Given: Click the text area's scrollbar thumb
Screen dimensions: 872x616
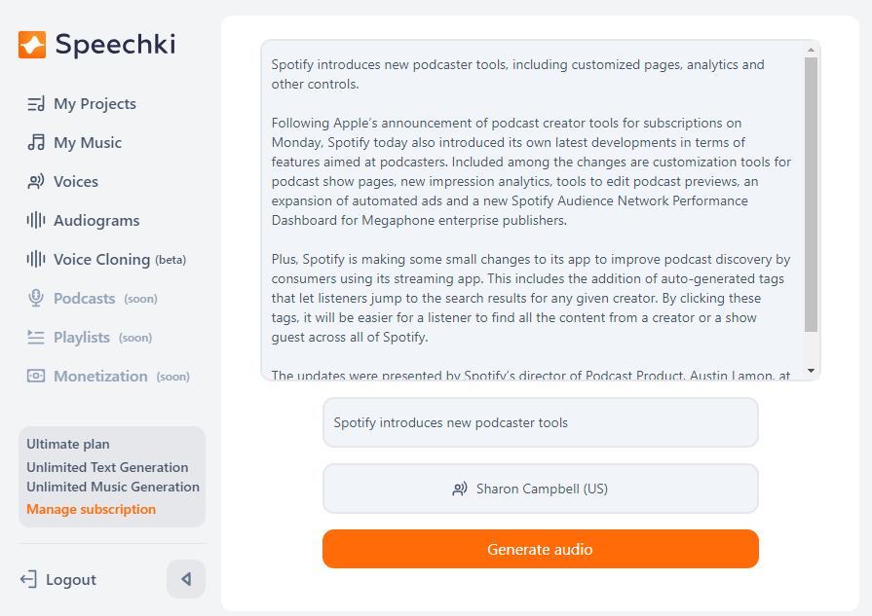Looking at the screenshot, I should point(812,195).
